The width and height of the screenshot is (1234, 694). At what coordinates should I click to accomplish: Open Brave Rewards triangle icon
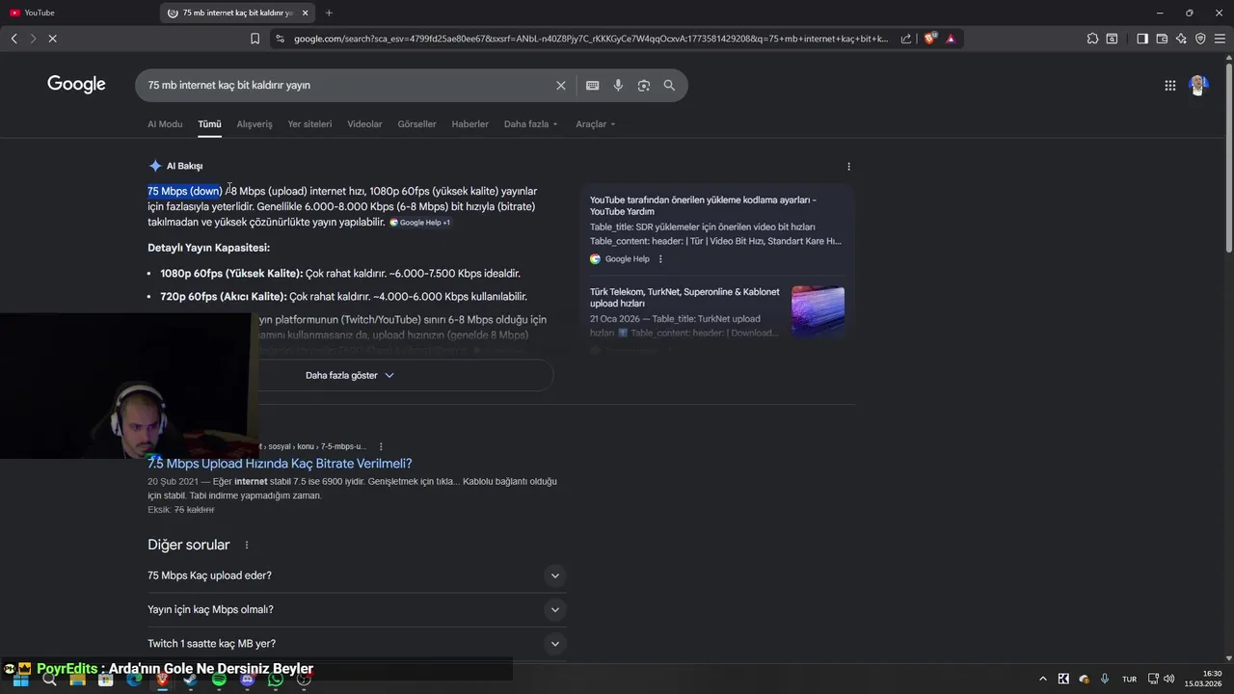click(951, 39)
